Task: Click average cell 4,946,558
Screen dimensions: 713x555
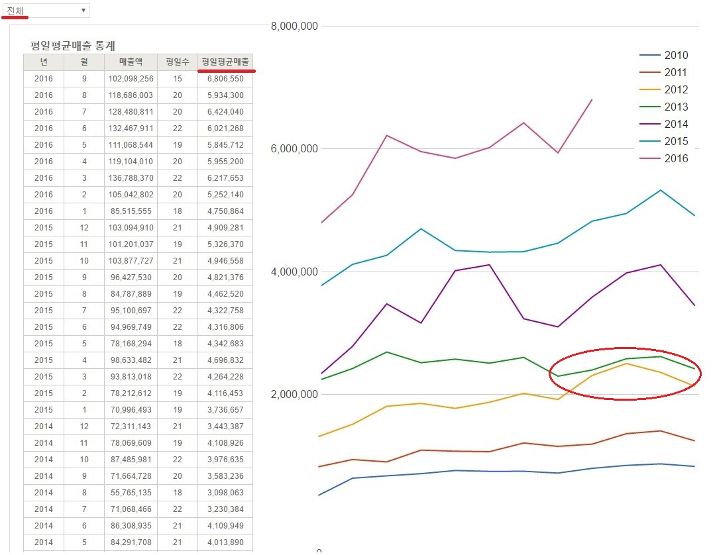Action: pyautogui.click(x=225, y=261)
